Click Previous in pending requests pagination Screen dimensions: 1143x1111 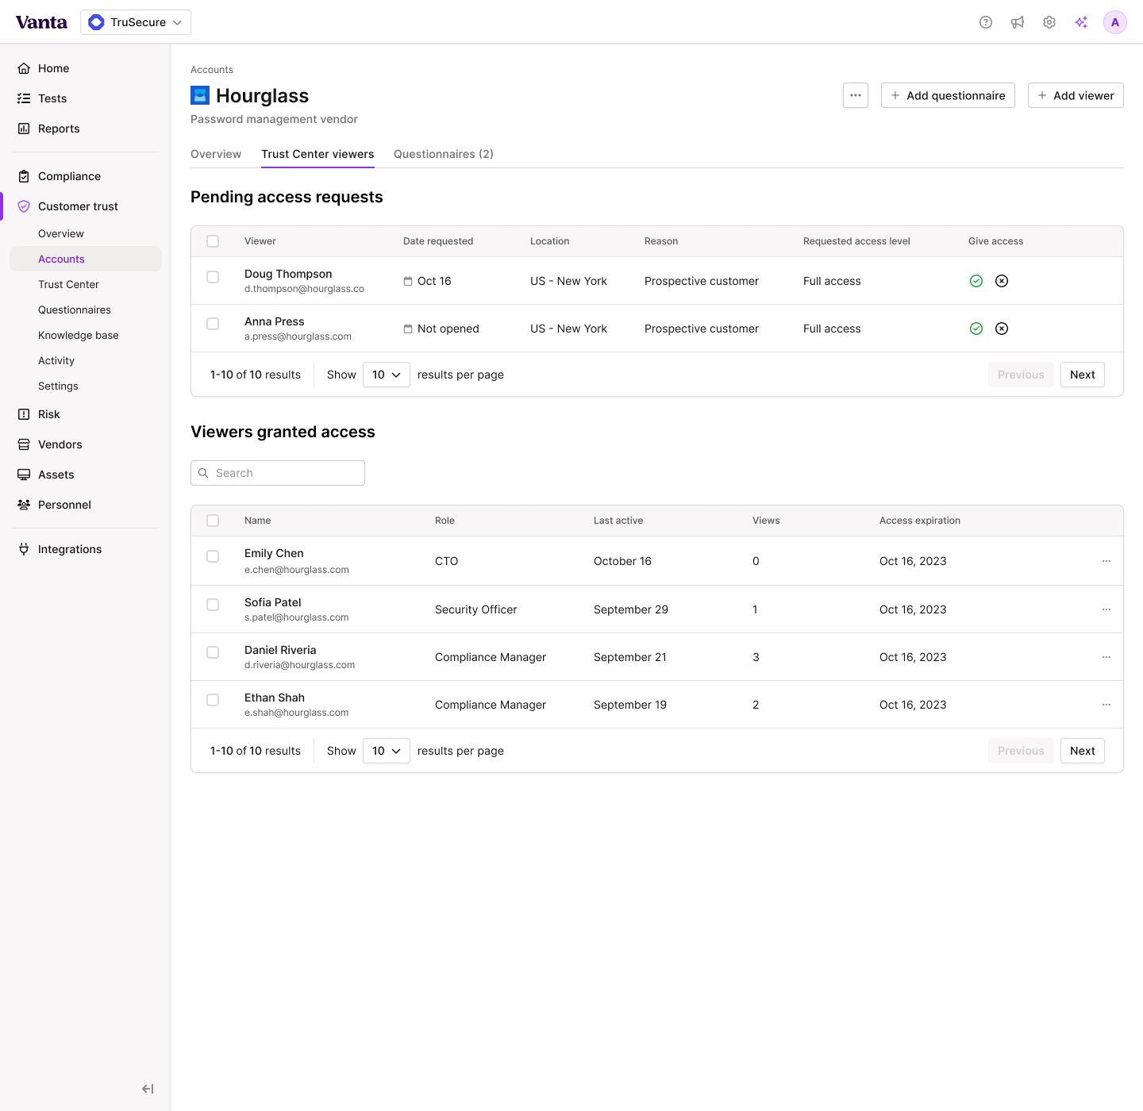click(x=1021, y=375)
